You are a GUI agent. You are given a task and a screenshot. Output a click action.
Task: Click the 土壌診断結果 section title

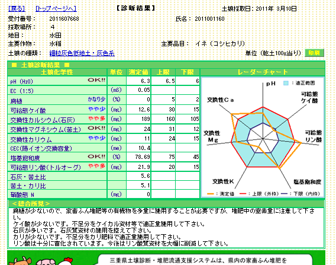[x=40, y=65]
